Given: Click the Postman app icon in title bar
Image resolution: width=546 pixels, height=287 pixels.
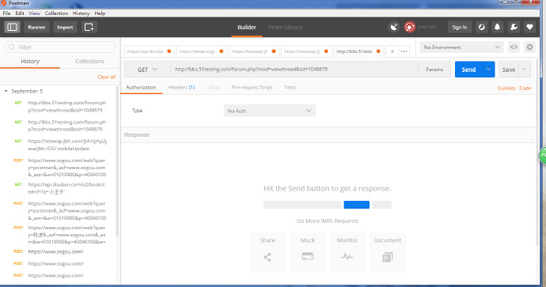Looking at the screenshot, I should [x=4, y=3].
